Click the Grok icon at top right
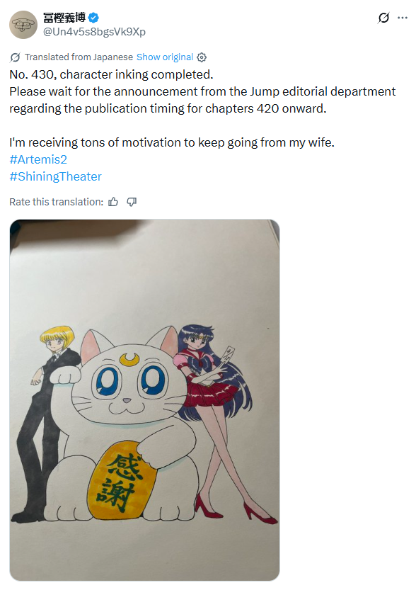The image size is (416, 590). pyautogui.click(x=383, y=18)
